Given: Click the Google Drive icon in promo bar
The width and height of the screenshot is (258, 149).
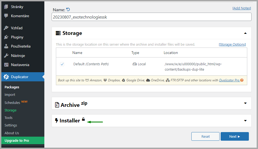Looking at the screenshot, I should tap(123, 80).
